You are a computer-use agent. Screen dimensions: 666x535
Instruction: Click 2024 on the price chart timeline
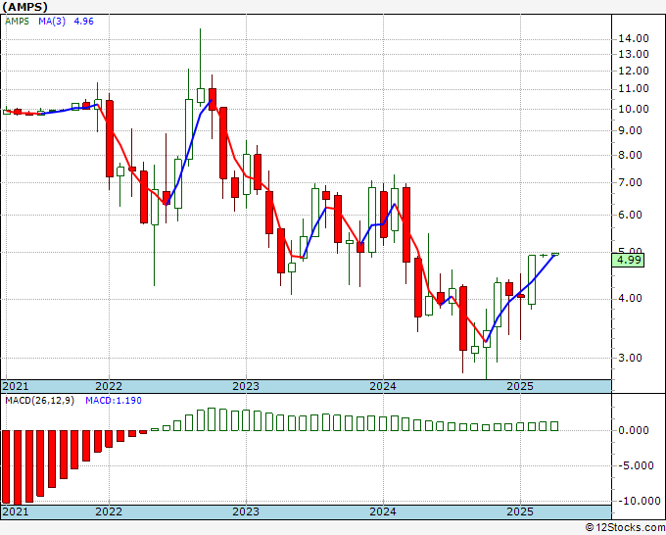[x=383, y=386]
